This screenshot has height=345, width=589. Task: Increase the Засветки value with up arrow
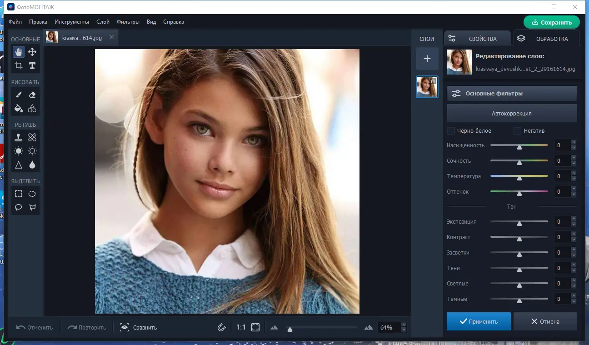(574, 250)
